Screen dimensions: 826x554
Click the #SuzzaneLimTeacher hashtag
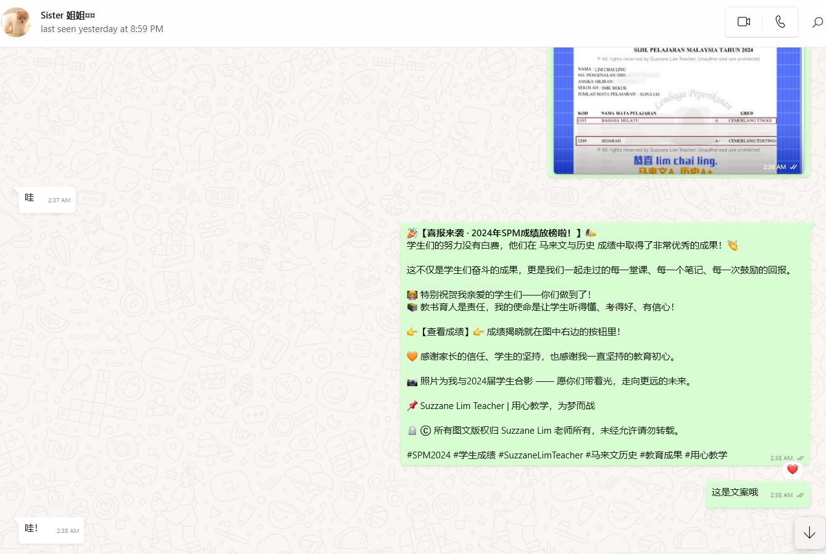(x=540, y=455)
